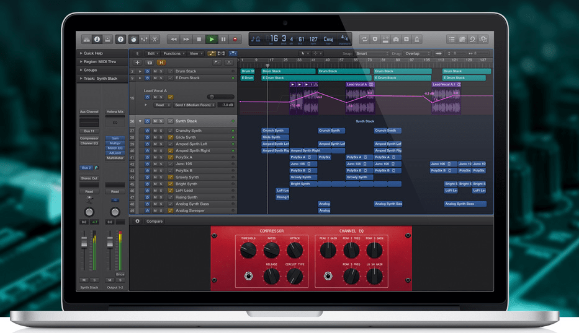Screen dimensions: 579x333
Task: Click the Stop transport button
Action: pos(199,39)
